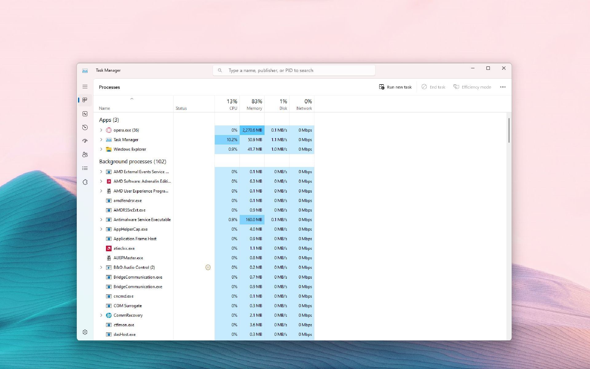
Task: Click the Processes page sidebar icon
Action: [x=85, y=100]
